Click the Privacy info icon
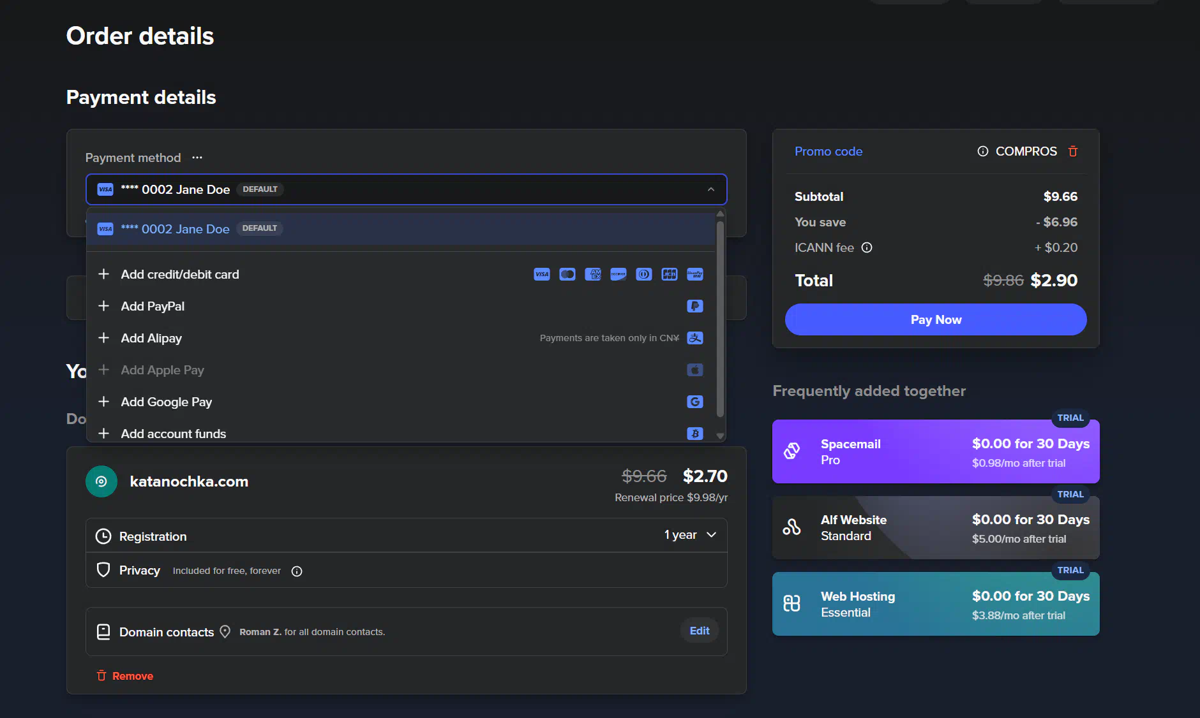Viewport: 1200px width, 718px height. 297,571
